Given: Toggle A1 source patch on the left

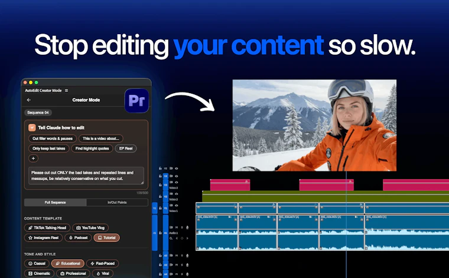Looking at the screenshot, I should tap(155, 233).
